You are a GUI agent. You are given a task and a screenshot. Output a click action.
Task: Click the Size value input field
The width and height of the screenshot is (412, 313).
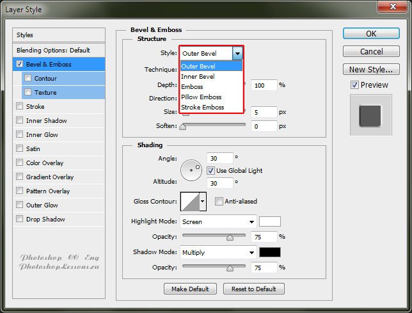point(264,112)
